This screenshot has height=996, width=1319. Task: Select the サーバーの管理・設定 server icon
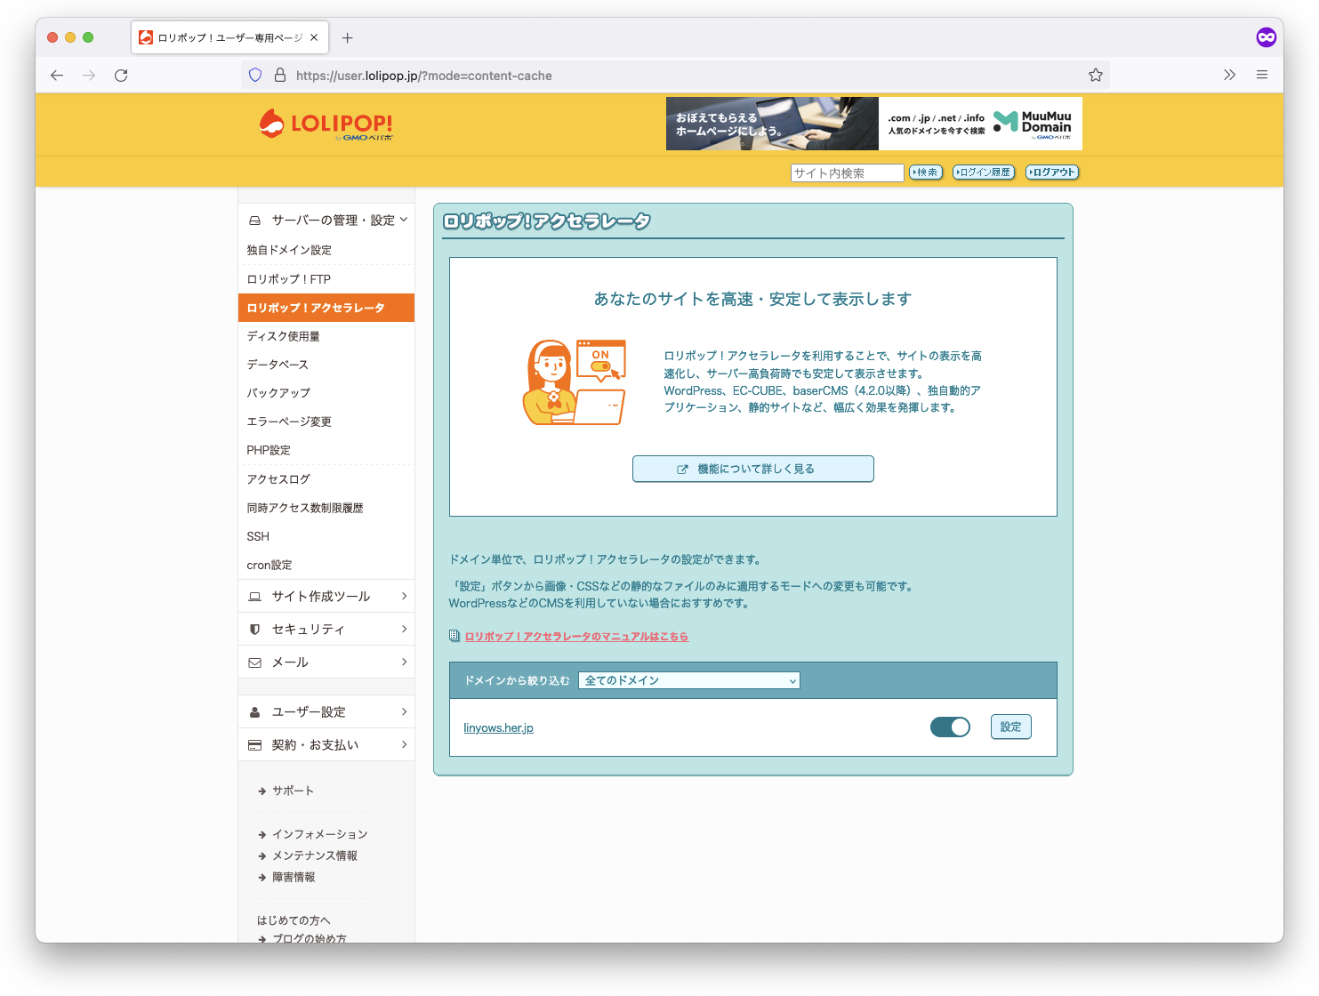254,220
